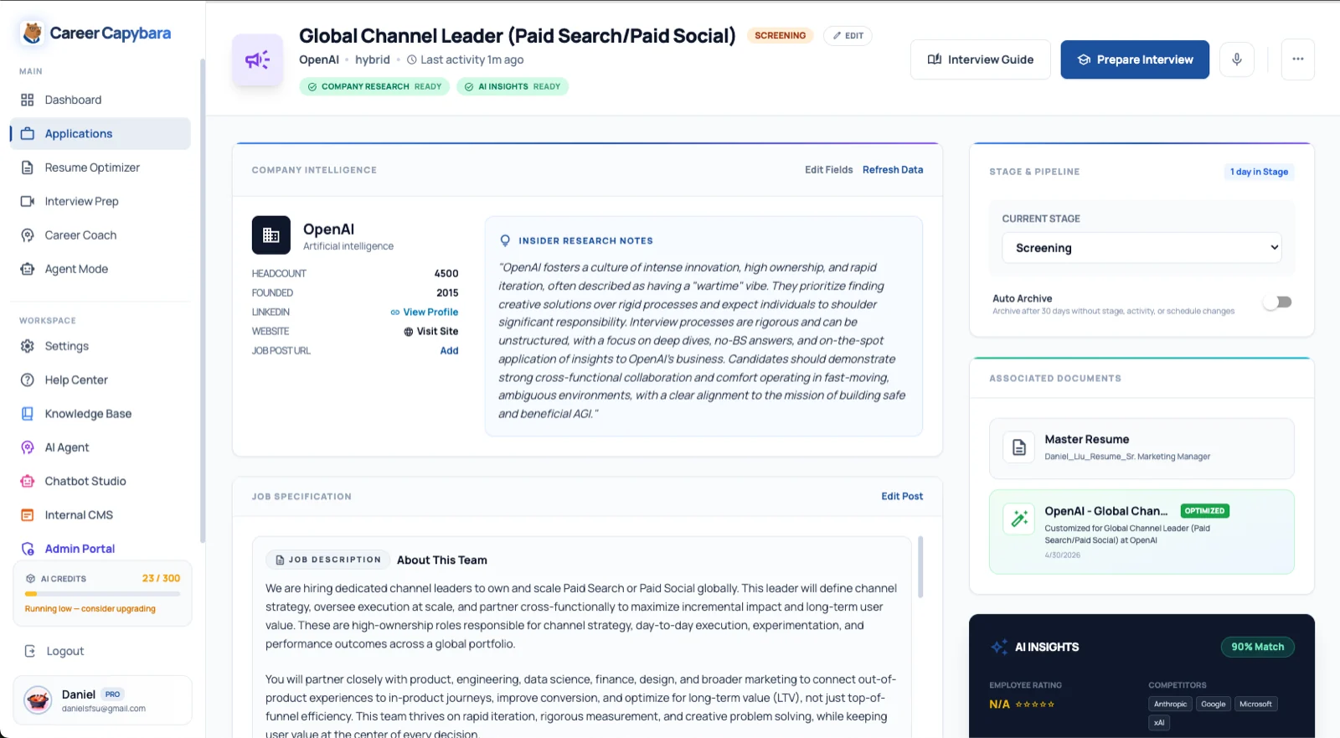Open Interview Prep menu item
1340x738 pixels.
click(100, 201)
